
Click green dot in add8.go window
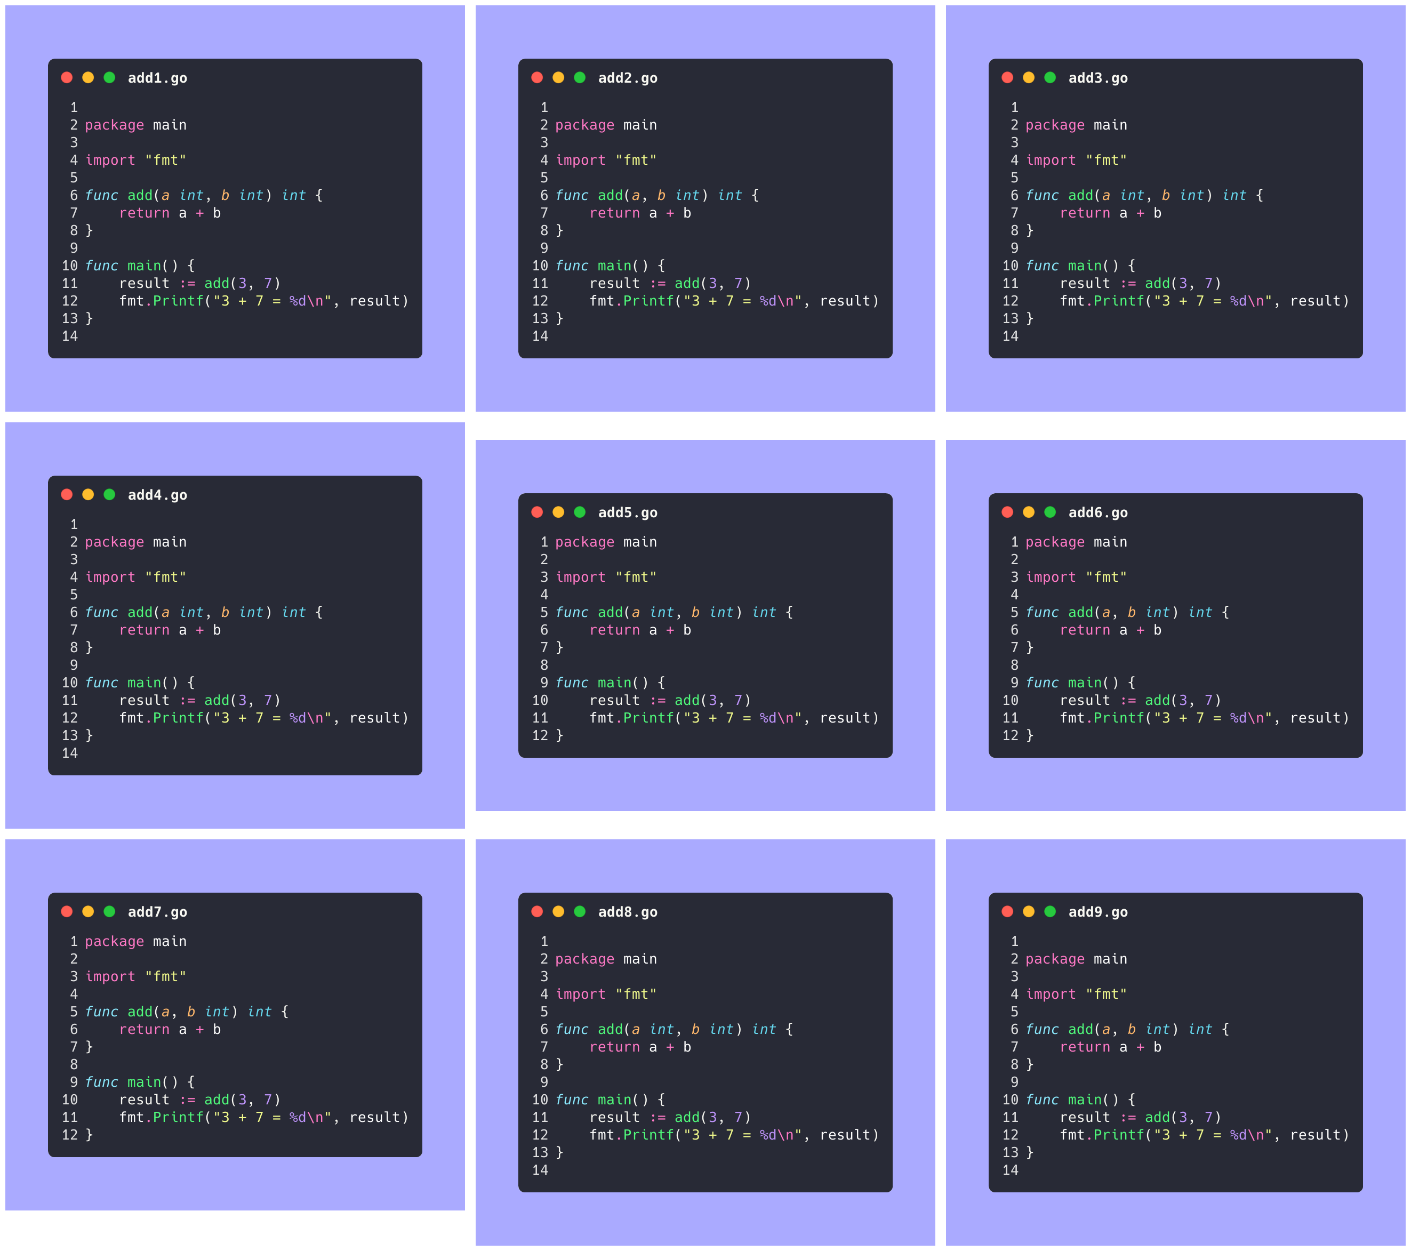pos(580,911)
